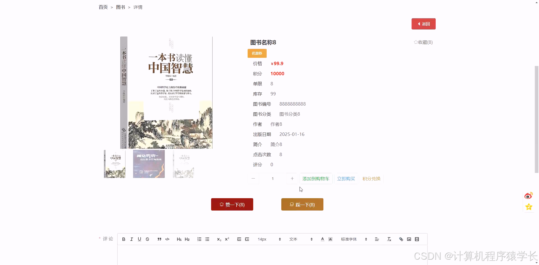Open the text color picker
Image resolution: width=539 pixels, height=265 pixels.
pyautogui.click(x=323, y=239)
